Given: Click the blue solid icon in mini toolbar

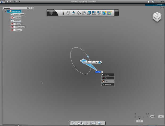Looking at the screenshot, I should [x=100, y=62].
